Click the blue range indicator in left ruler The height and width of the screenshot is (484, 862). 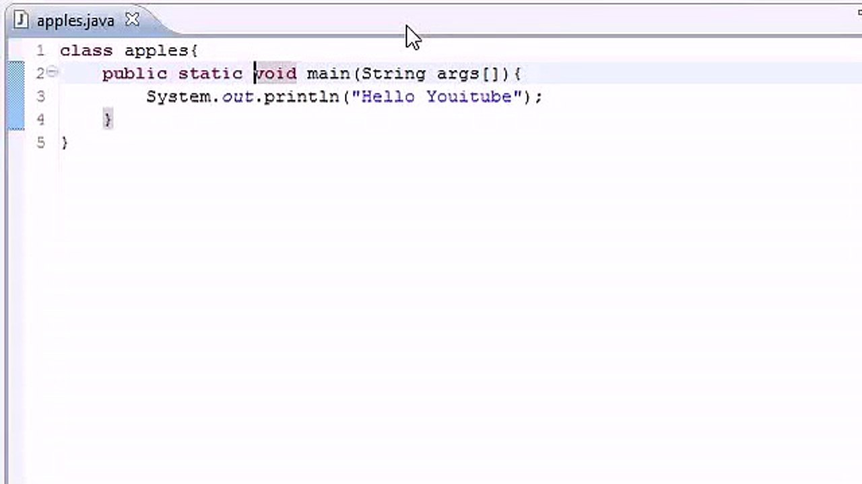(x=16, y=95)
